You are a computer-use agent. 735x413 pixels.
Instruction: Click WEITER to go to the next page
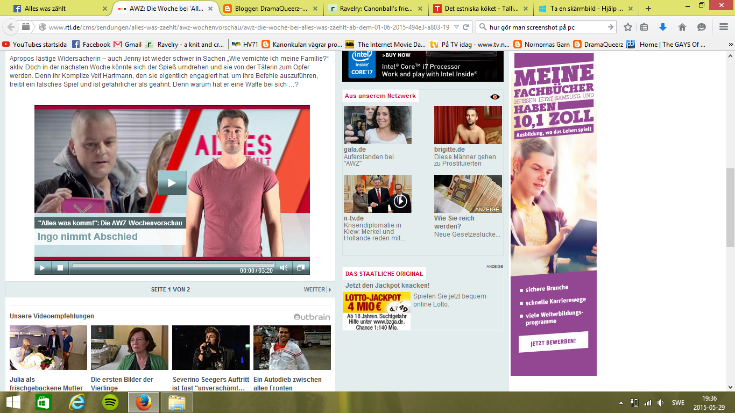click(x=317, y=289)
